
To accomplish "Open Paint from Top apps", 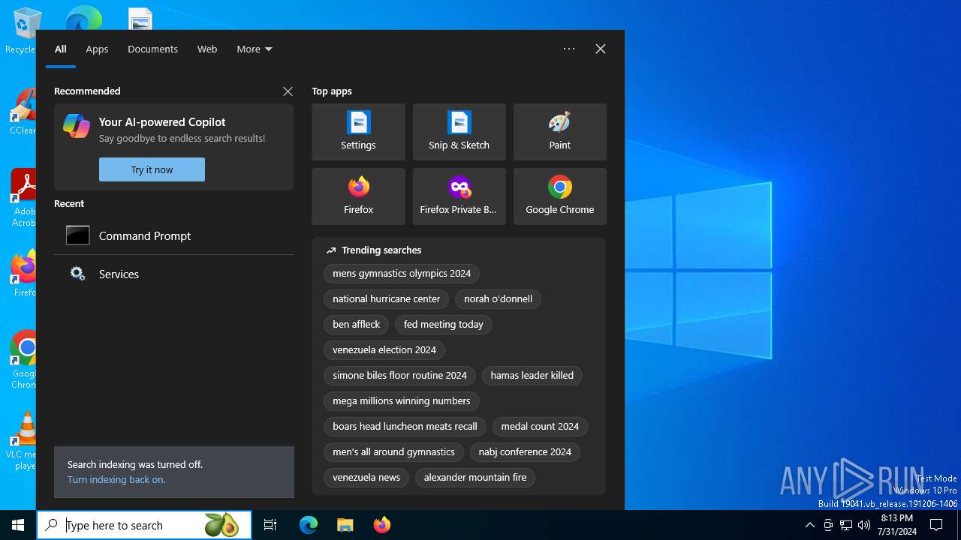I will (x=559, y=132).
